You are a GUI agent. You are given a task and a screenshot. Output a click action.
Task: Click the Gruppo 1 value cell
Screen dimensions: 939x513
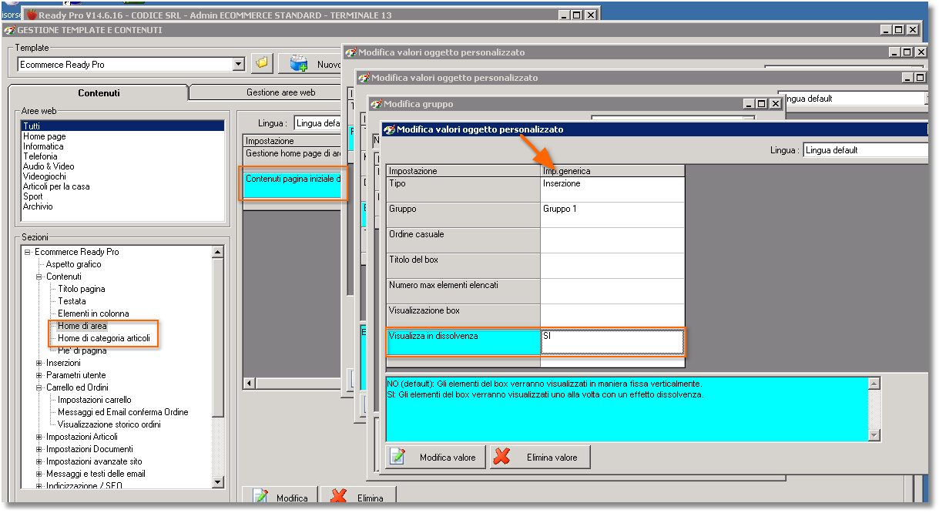coord(612,215)
